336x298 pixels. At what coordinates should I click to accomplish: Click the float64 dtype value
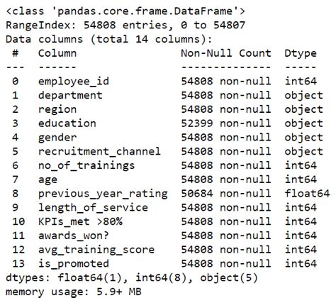coord(307,194)
